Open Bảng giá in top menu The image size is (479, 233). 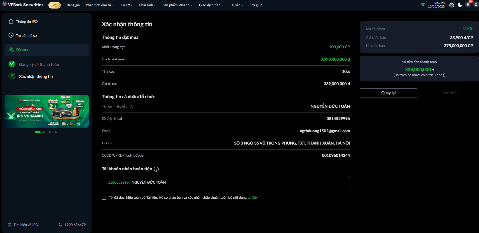point(73,5)
